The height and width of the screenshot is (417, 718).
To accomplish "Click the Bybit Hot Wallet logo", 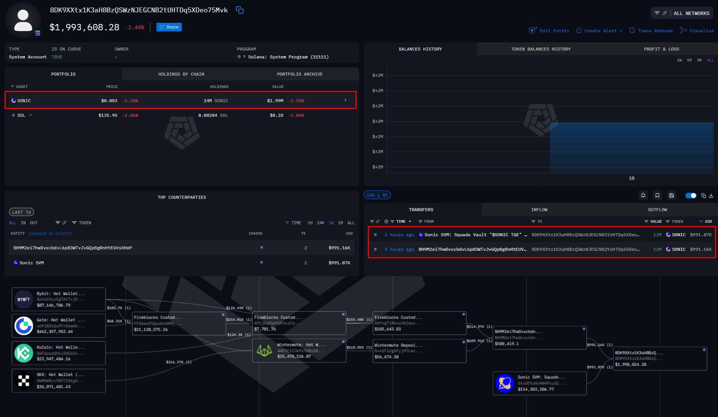I will coord(24,299).
